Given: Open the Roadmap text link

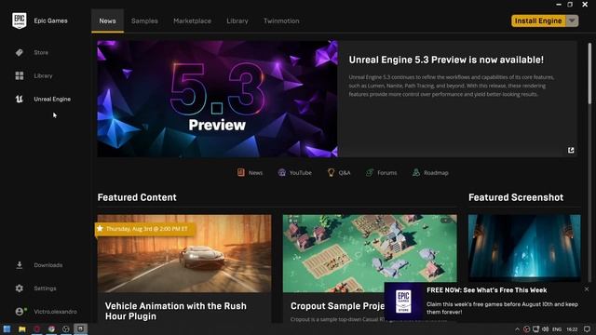Looking at the screenshot, I should 436,173.
